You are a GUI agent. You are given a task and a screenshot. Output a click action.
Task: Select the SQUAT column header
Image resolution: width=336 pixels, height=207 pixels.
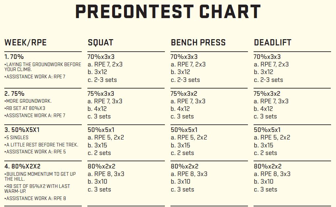[101, 42]
